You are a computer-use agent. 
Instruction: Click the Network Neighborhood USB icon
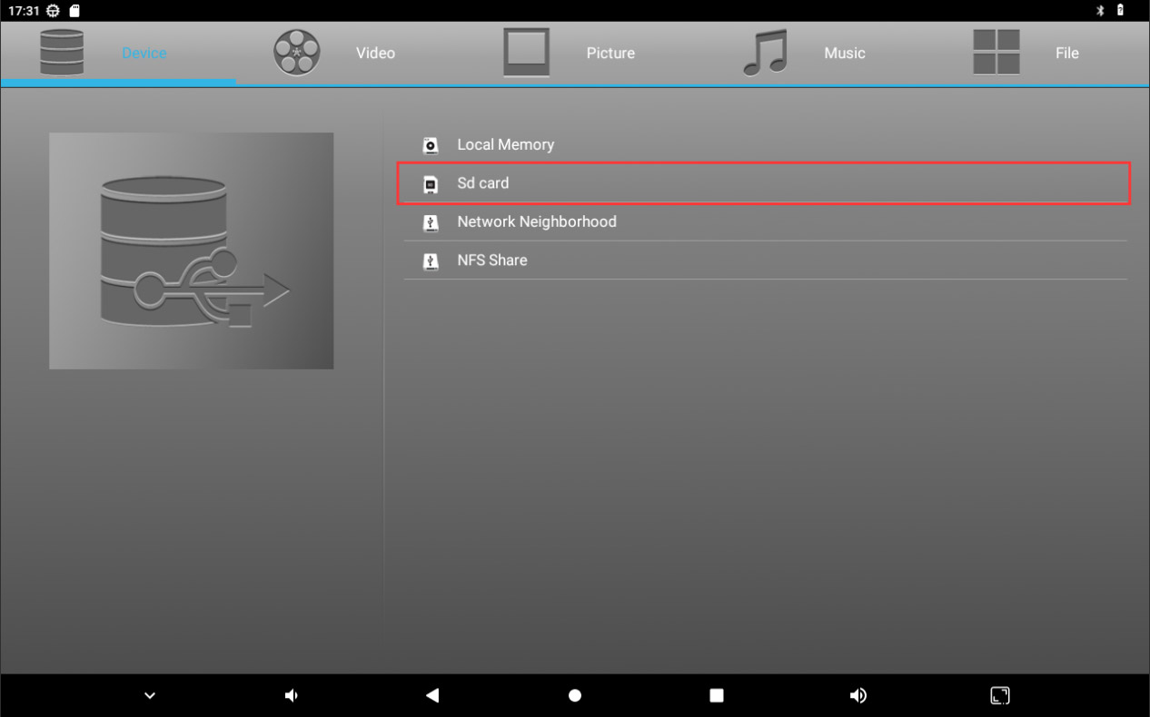pos(431,222)
